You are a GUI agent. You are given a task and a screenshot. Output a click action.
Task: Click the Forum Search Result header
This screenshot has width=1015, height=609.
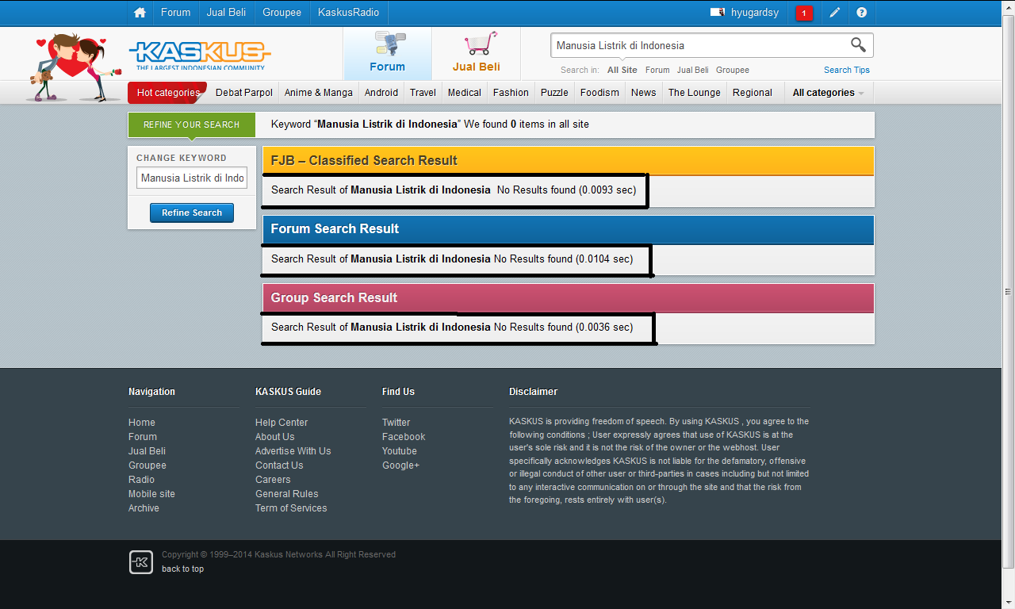click(x=569, y=228)
